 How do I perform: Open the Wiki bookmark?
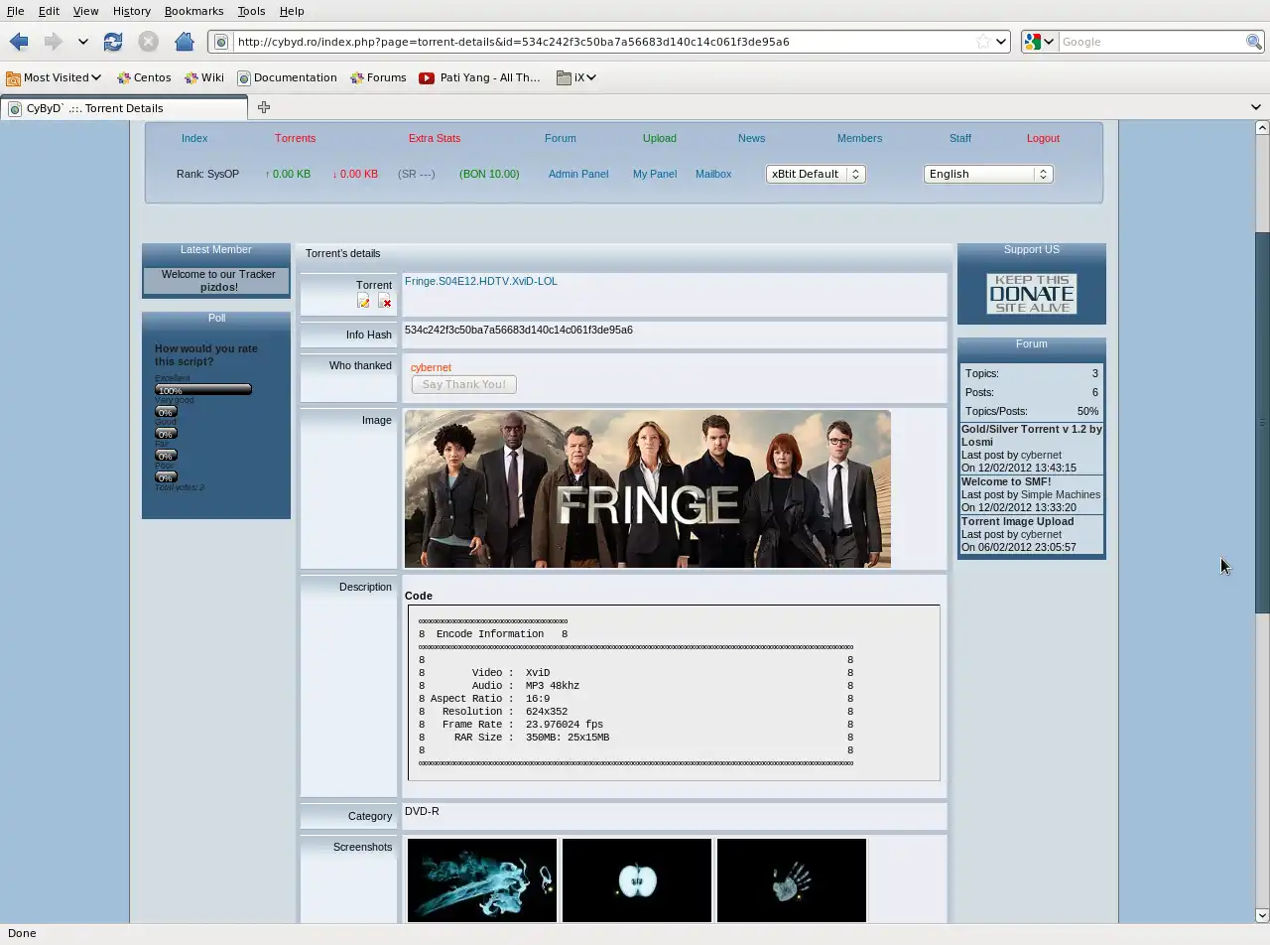(x=204, y=77)
